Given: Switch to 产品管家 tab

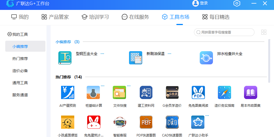Looking at the screenshot, I should pyautogui.click(x=55, y=17).
